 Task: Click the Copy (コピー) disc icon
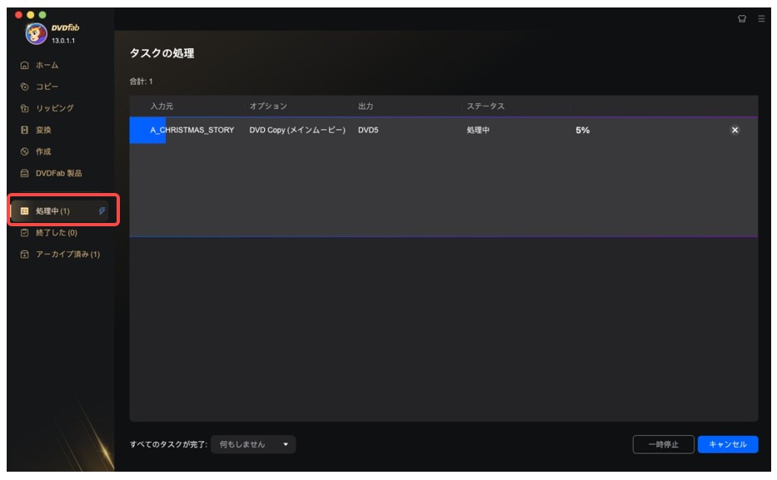(24, 87)
